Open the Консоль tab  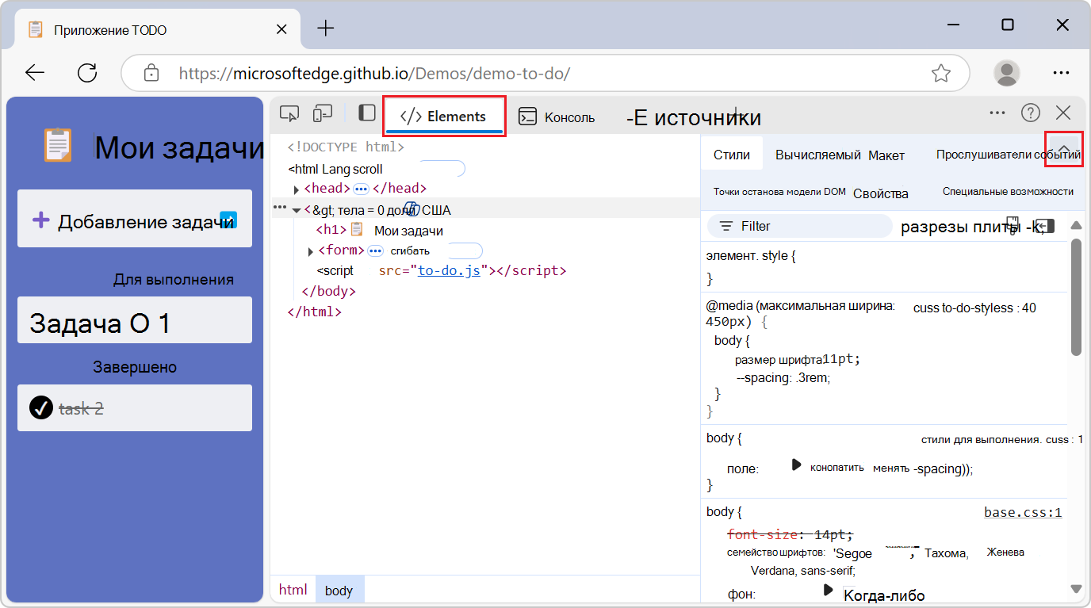coord(557,117)
